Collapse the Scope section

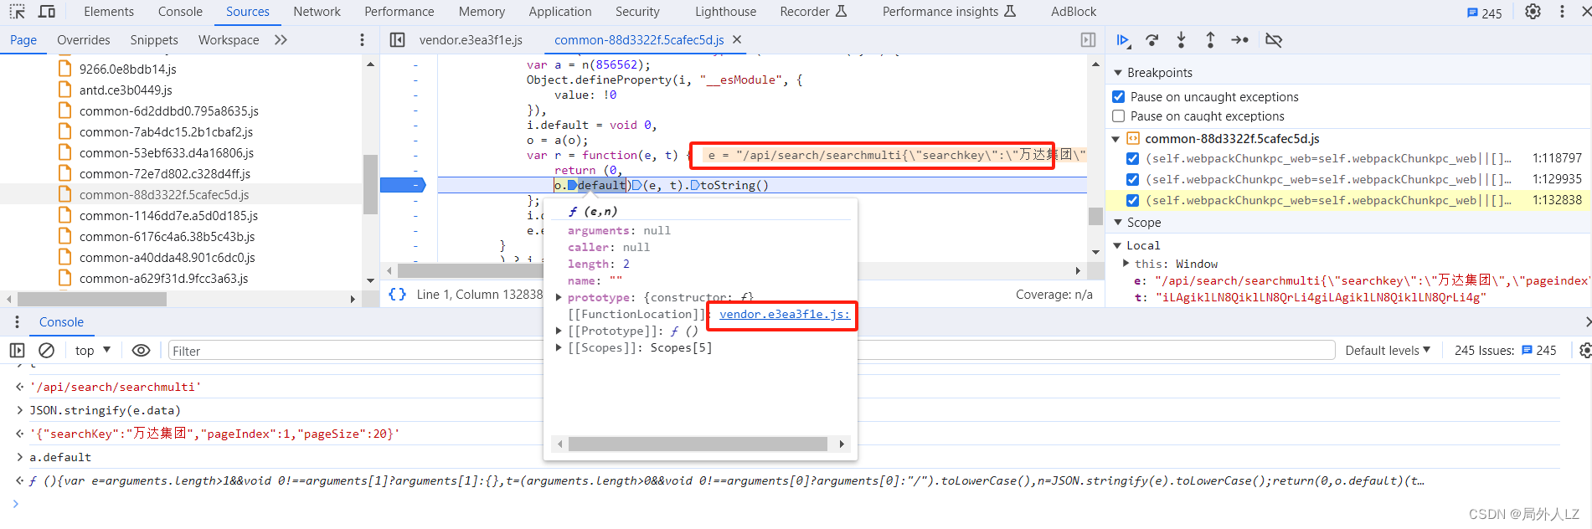coord(1117,223)
